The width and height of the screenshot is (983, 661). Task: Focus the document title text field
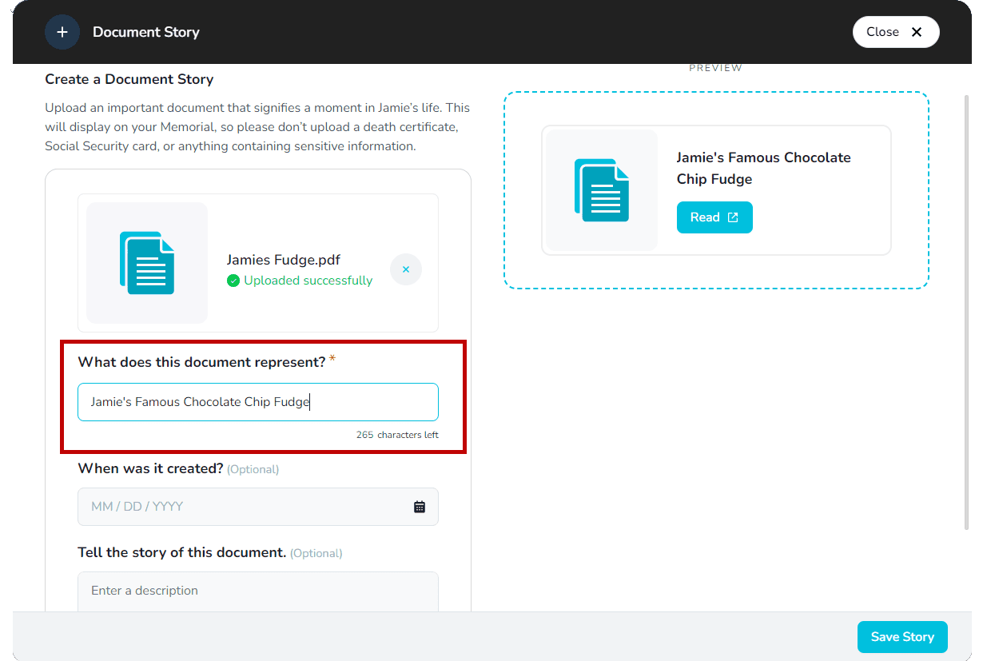pos(257,402)
